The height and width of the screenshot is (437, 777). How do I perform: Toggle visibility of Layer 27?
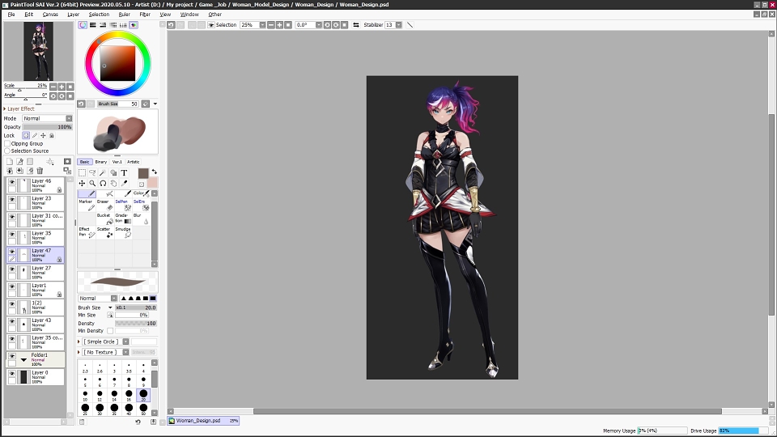coord(12,269)
